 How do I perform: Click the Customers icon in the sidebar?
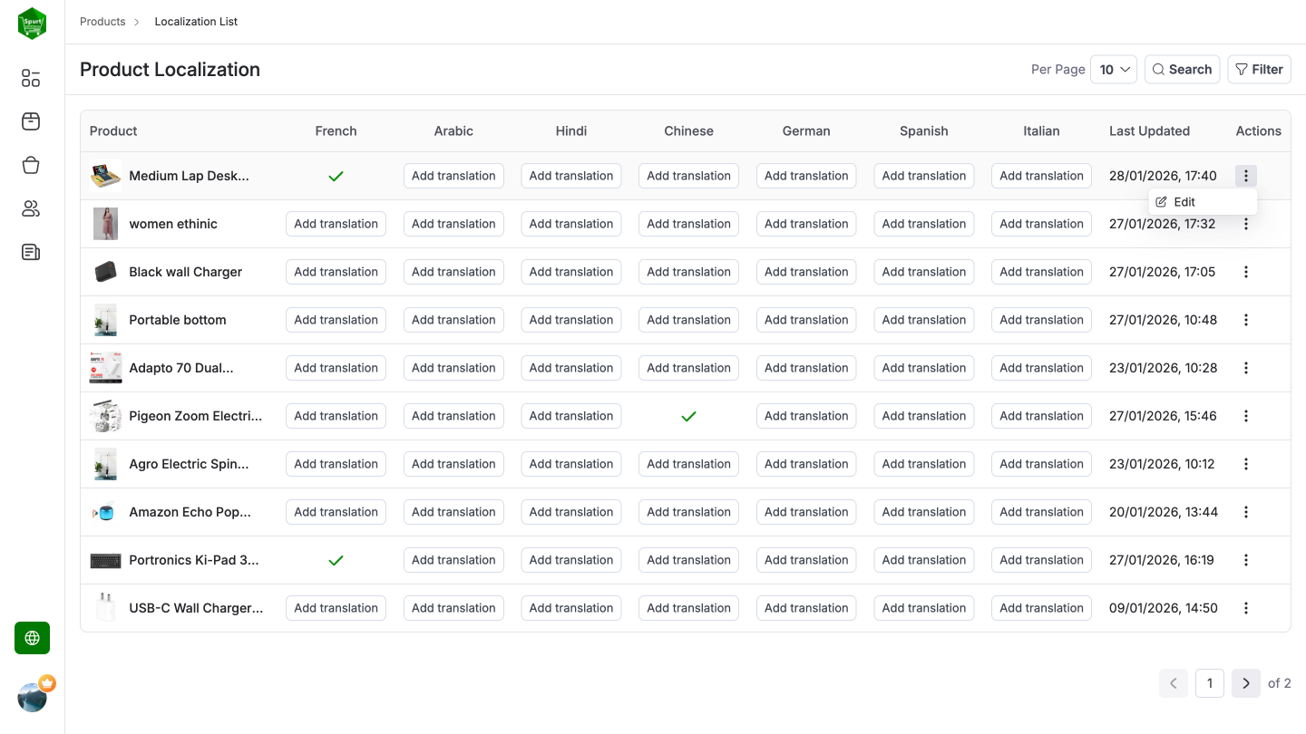pos(30,208)
